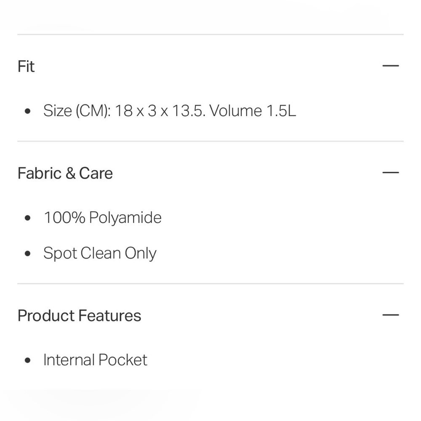Click the word Polyamide
This screenshot has height=421, width=421.
[x=125, y=218]
